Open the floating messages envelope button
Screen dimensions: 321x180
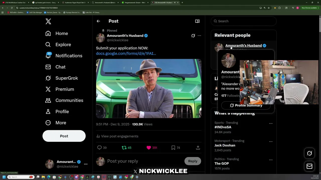(309, 166)
